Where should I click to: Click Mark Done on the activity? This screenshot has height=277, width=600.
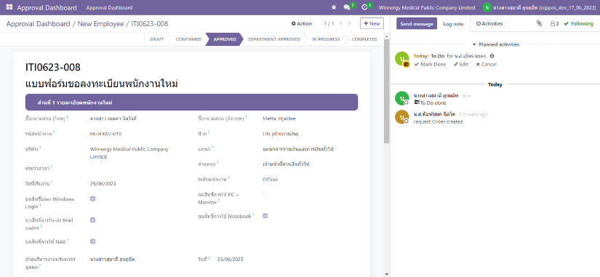(430, 64)
